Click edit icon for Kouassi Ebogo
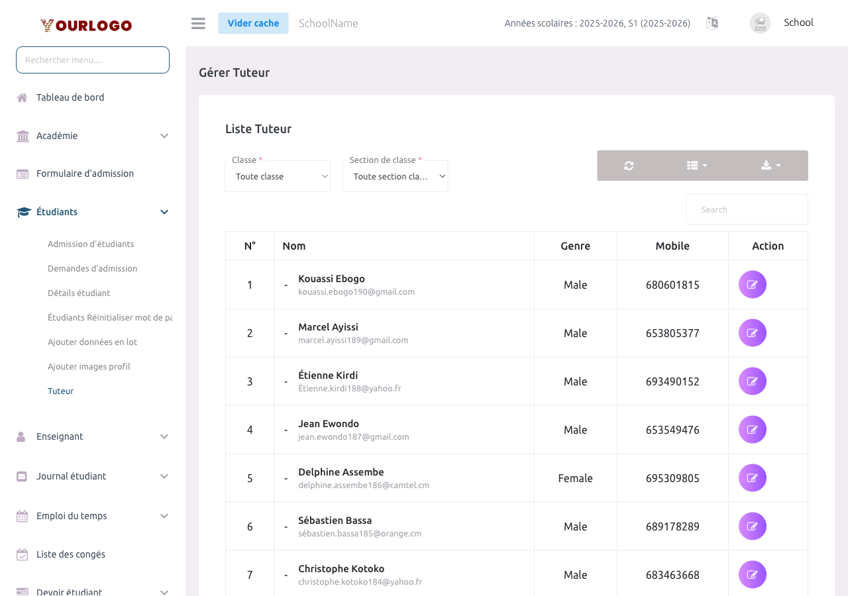 753,285
